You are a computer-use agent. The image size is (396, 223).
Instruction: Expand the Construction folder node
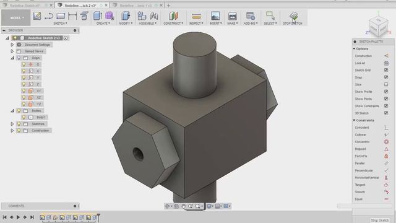click(x=12, y=131)
